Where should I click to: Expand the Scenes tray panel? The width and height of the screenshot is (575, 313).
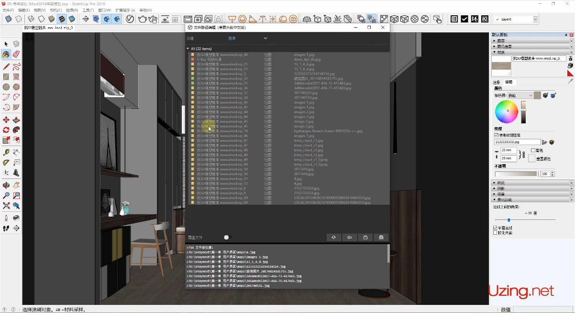click(532, 194)
